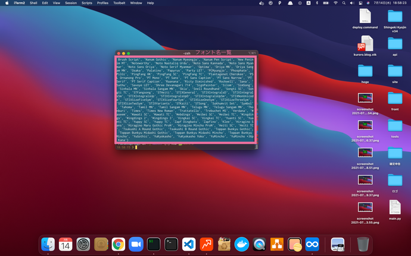Click the iTerm2 dollar-sign icon in the dock
The image size is (411, 256).
[154, 244]
